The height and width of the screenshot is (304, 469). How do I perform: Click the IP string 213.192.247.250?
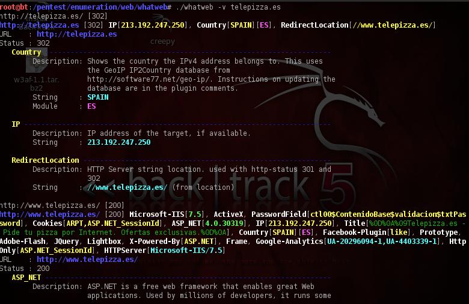118,142
